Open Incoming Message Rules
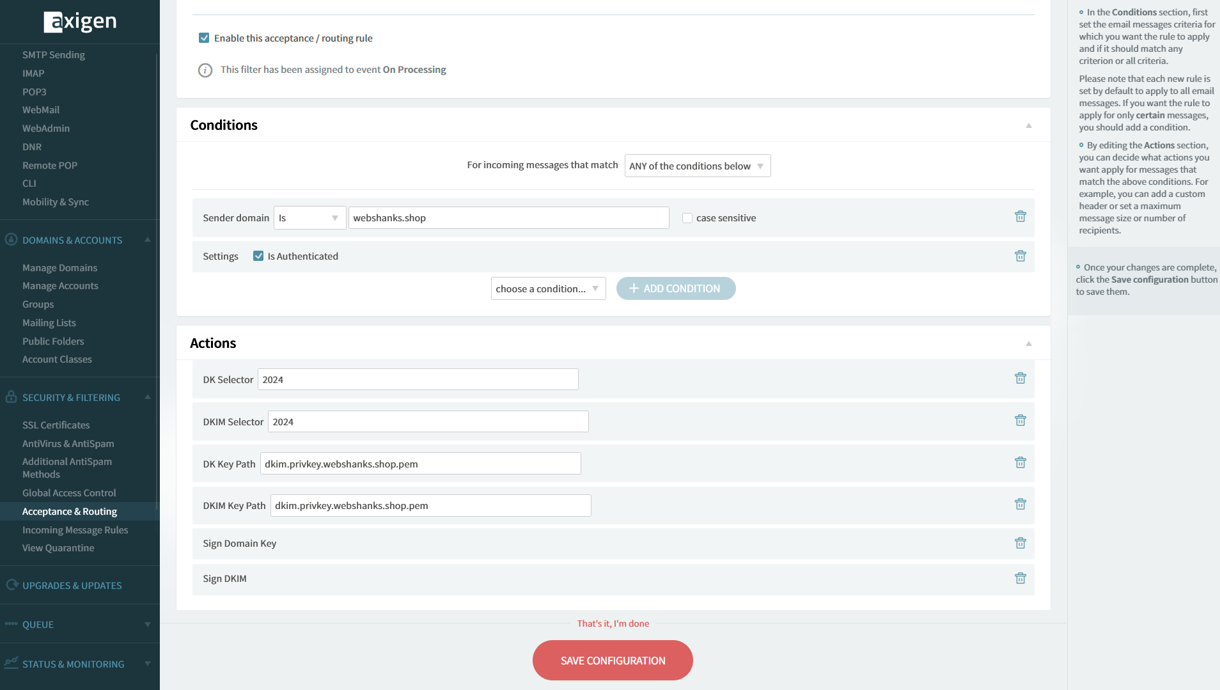 coord(75,530)
